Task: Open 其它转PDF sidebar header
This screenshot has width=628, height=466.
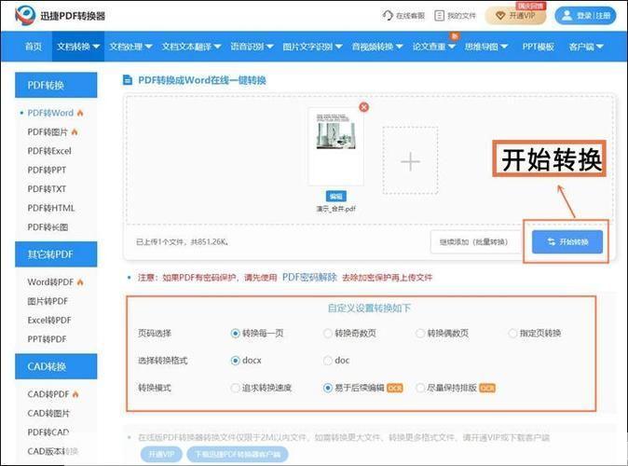Action: [x=56, y=254]
